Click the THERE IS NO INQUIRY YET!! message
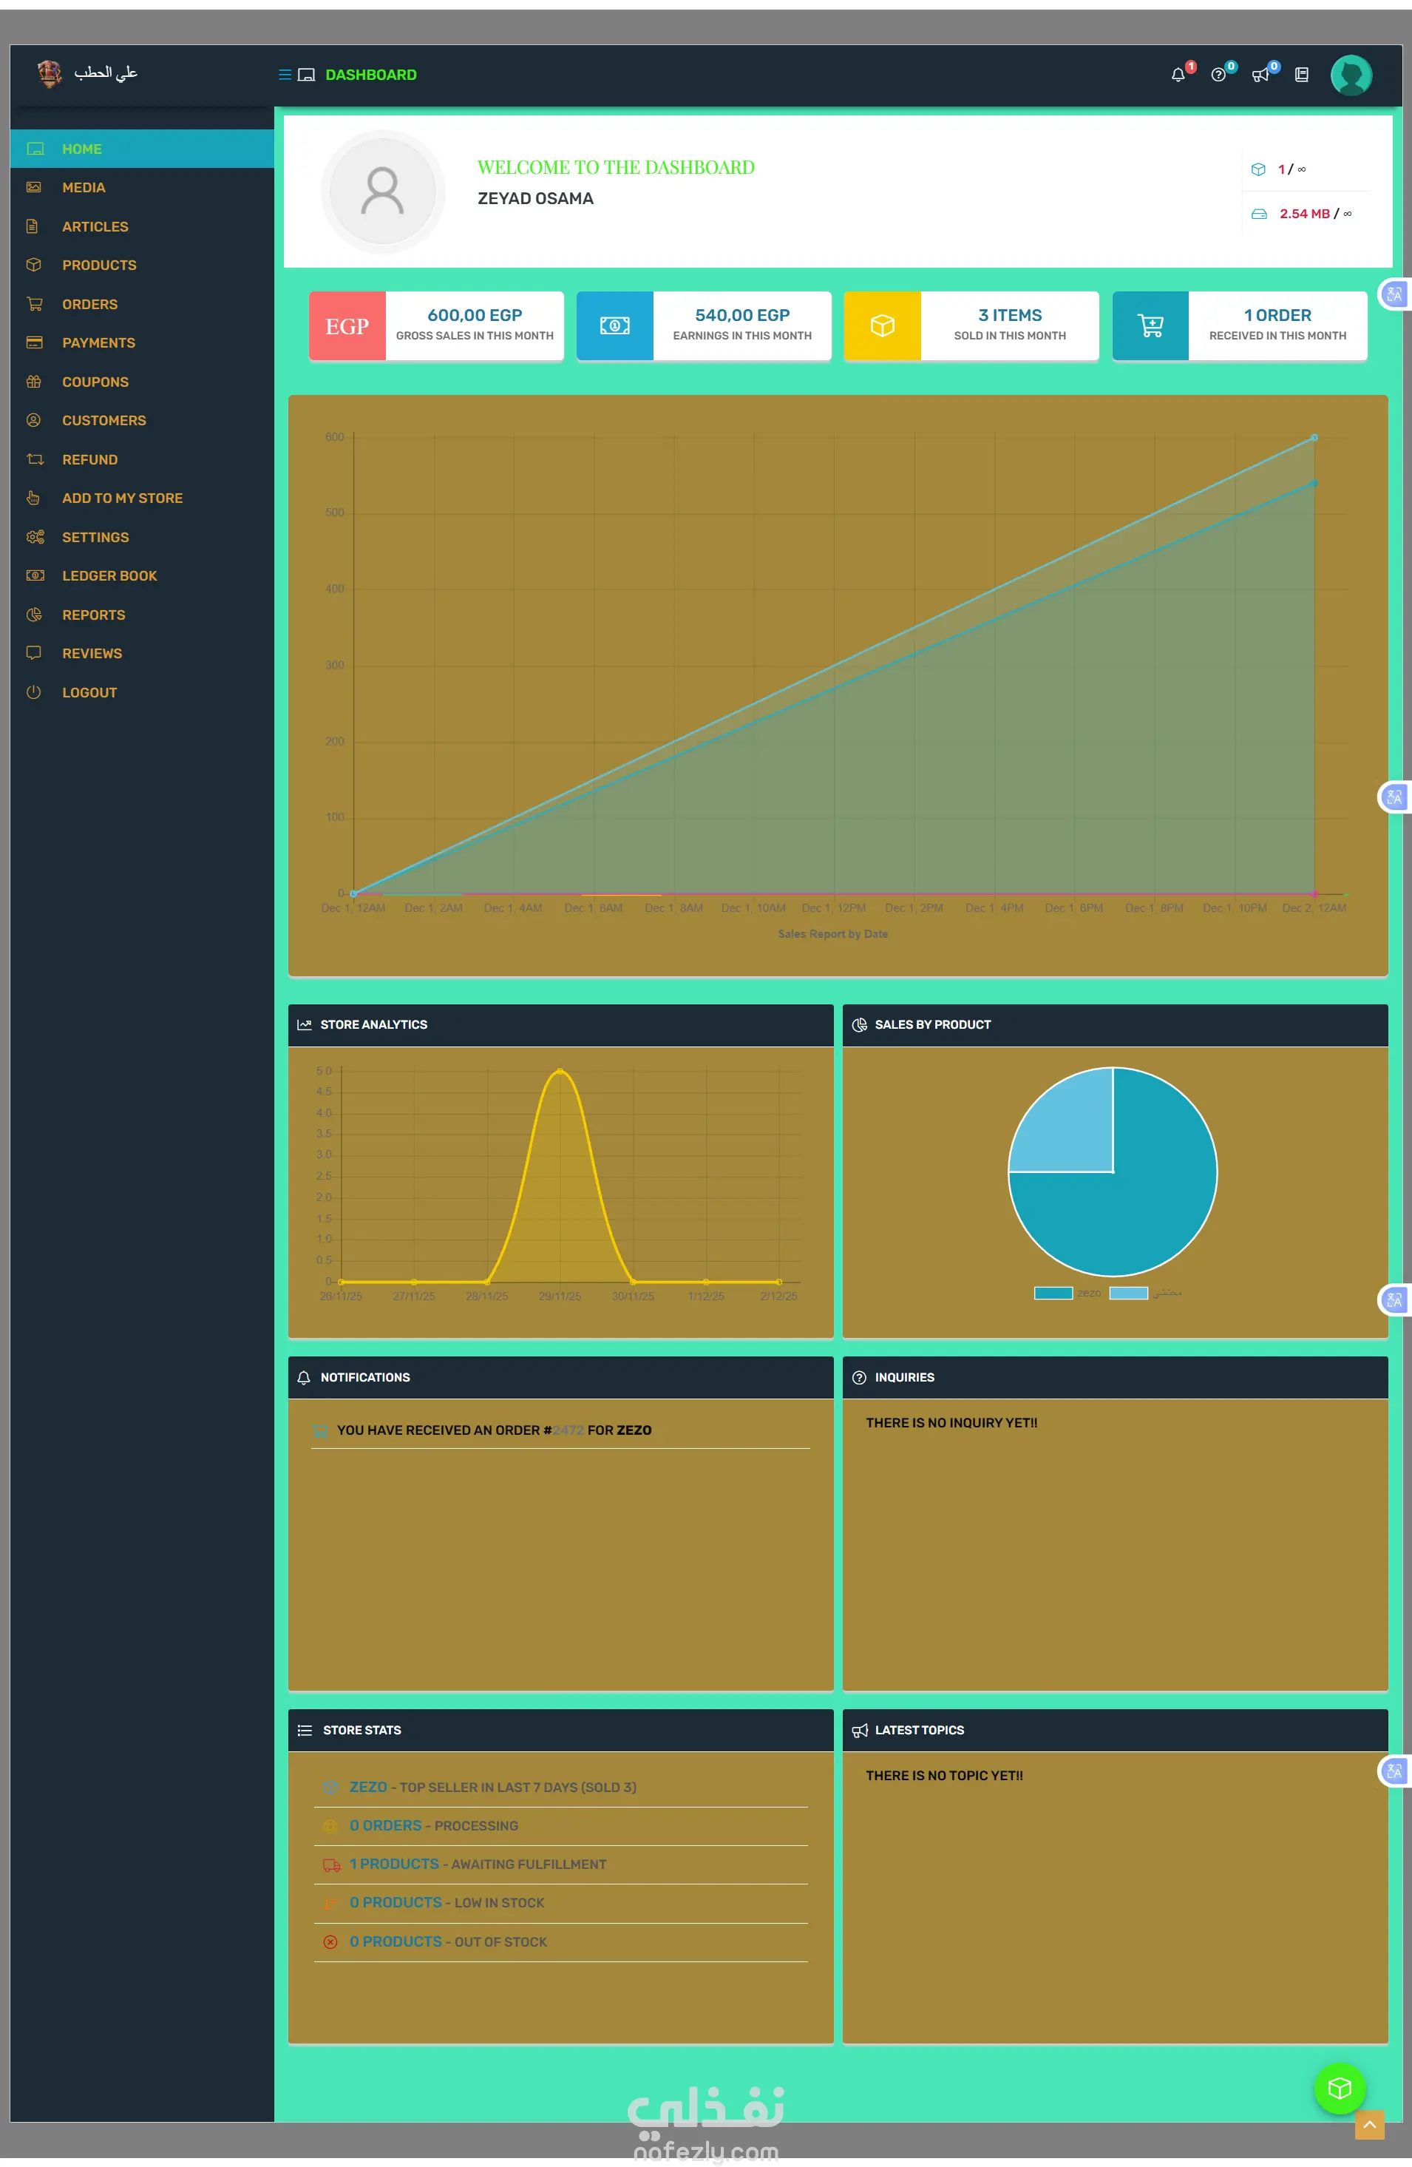 coord(951,1423)
